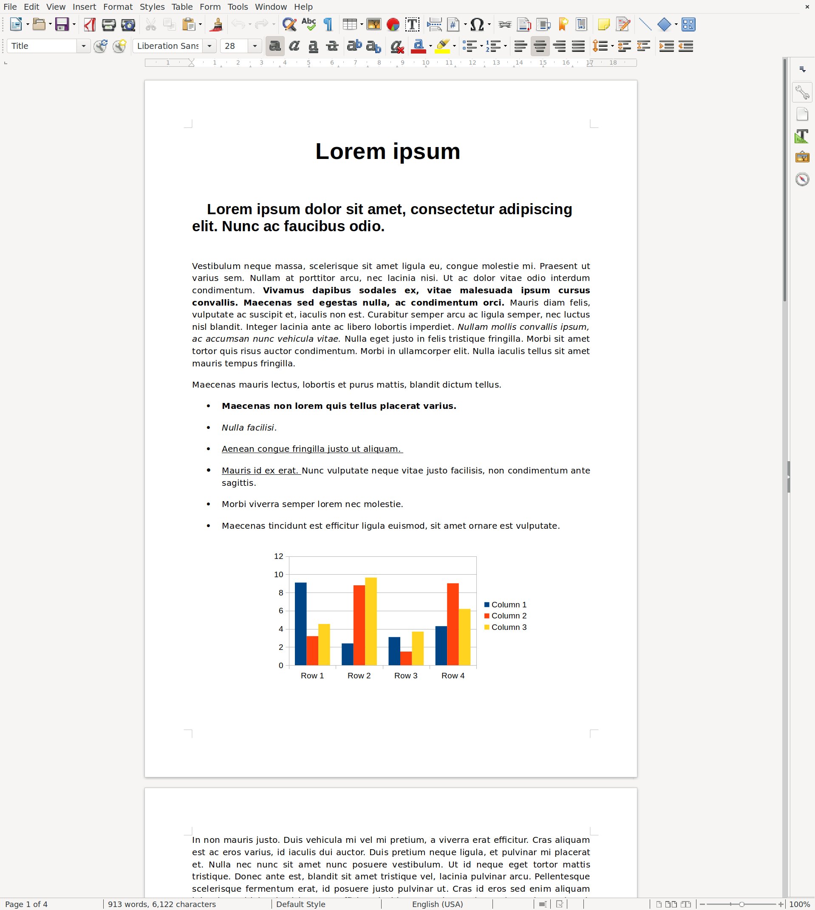This screenshot has height=910, width=815.
Task: Click the Clone Formatting paintbrush icon
Action: [217, 25]
